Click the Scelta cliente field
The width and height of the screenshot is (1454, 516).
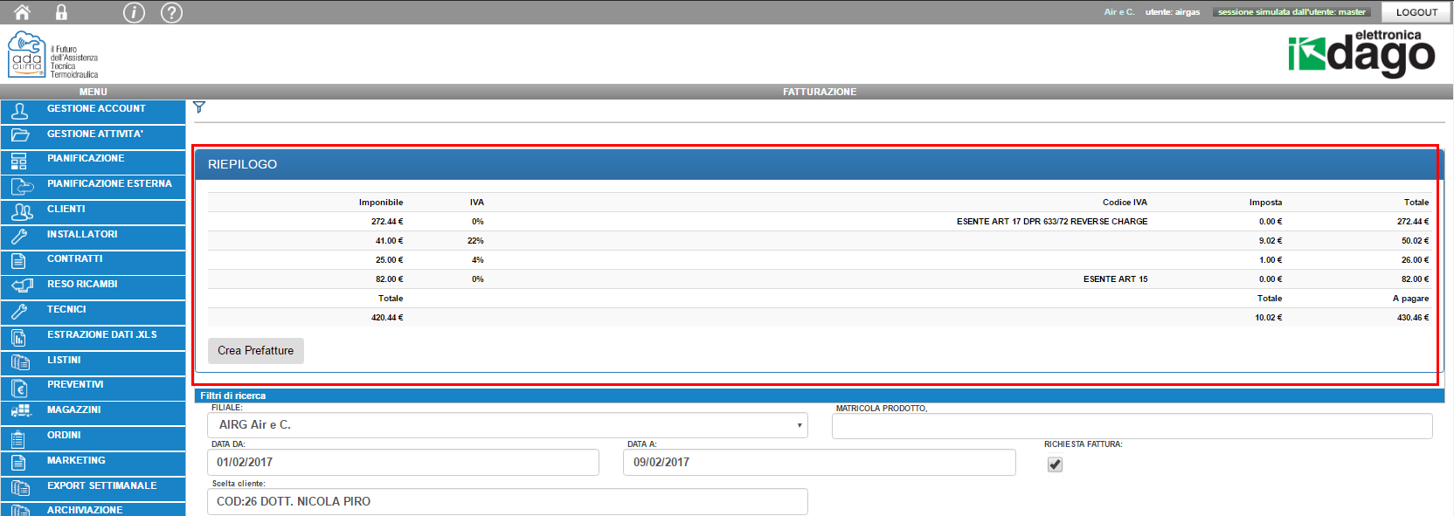click(x=508, y=502)
